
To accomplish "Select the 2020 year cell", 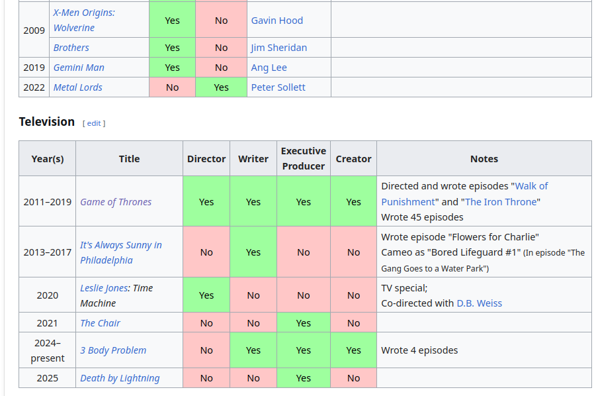I will (47, 295).
